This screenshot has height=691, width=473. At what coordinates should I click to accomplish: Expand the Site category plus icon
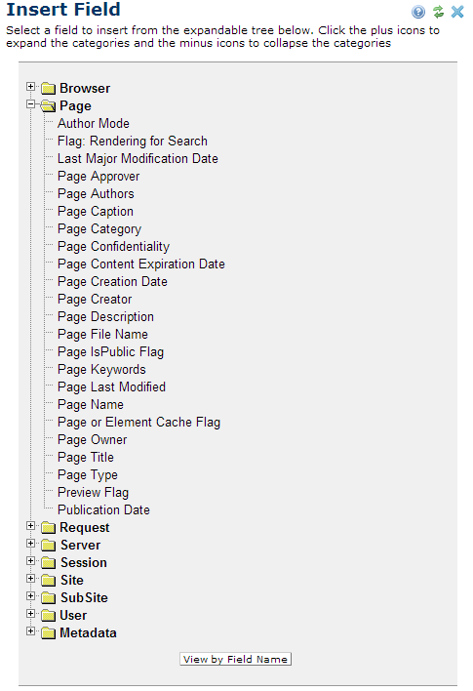[x=30, y=579]
